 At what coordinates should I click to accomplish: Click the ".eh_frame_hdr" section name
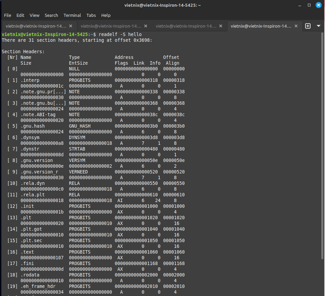pyautogui.click(x=38, y=287)
